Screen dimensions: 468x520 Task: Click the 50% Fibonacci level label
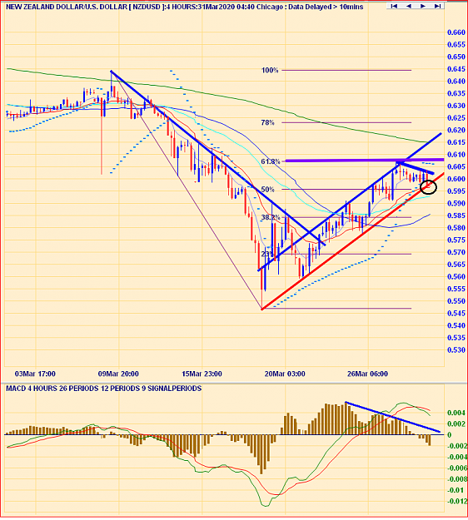[268, 190]
